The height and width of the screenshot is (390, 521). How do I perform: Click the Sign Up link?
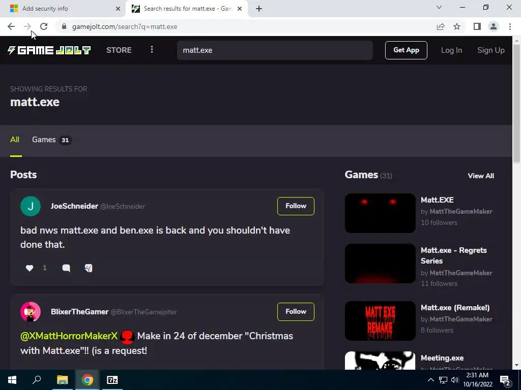coord(491,50)
